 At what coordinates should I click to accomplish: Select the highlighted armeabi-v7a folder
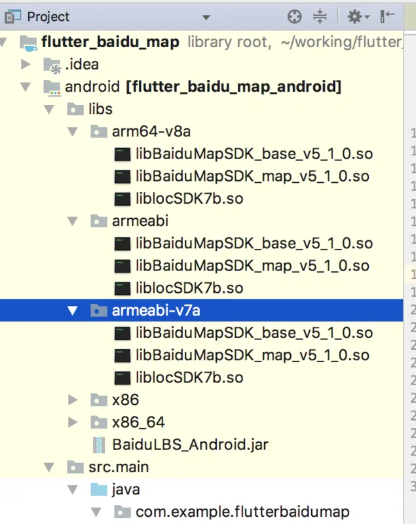(202, 310)
